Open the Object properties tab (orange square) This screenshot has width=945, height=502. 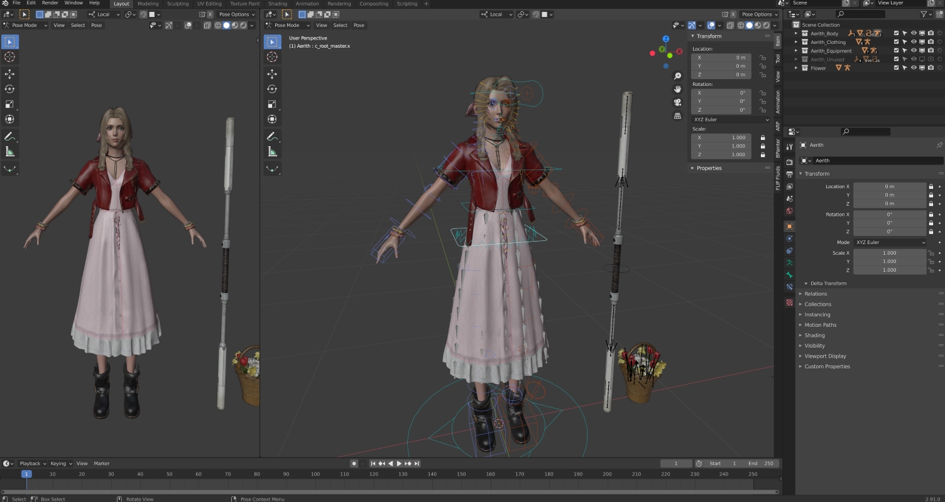tap(790, 226)
